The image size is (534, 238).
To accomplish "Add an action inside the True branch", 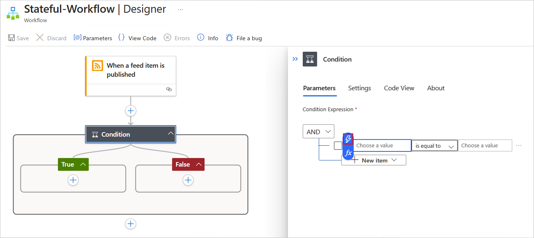I will (73, 180).
